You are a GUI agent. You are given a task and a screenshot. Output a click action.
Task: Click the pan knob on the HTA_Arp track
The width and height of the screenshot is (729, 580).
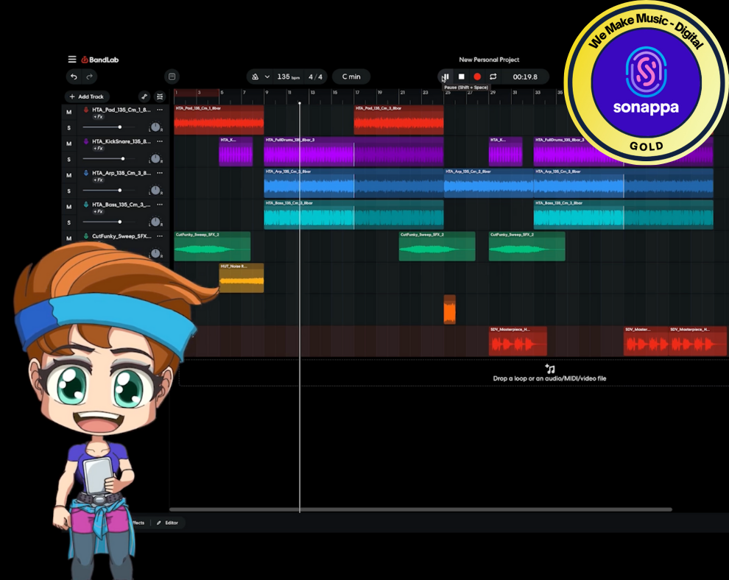(x=155, y=190)
